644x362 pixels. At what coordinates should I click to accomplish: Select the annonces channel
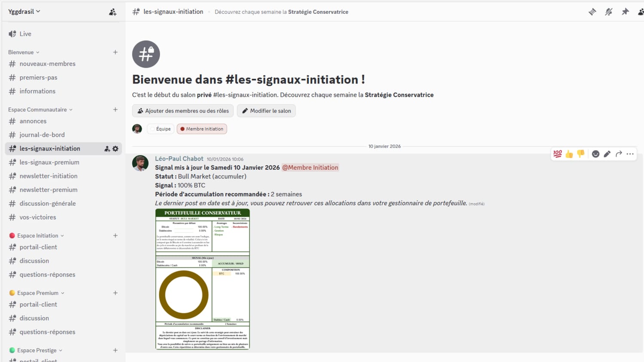pos(63,121)
